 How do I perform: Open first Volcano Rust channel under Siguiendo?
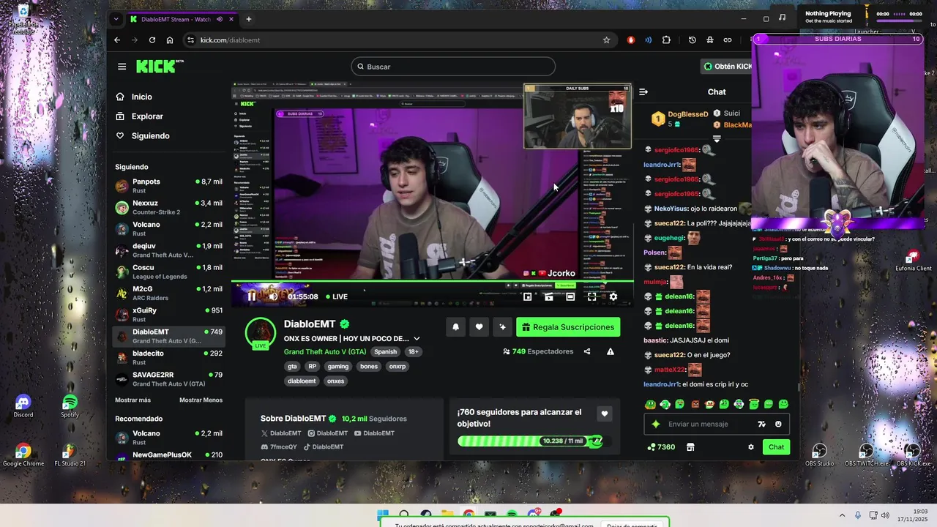click(x=169, y=229)
